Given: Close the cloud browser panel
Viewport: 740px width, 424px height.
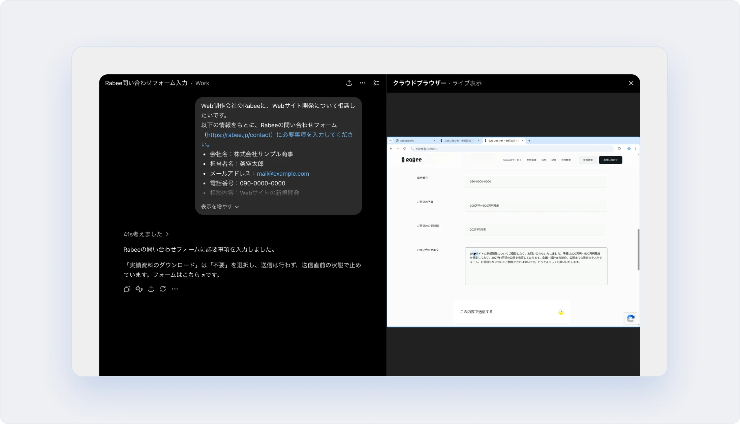Looking at the screenshot, I should (x=631, y=83).
